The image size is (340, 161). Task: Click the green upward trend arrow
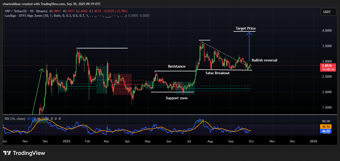37,90
